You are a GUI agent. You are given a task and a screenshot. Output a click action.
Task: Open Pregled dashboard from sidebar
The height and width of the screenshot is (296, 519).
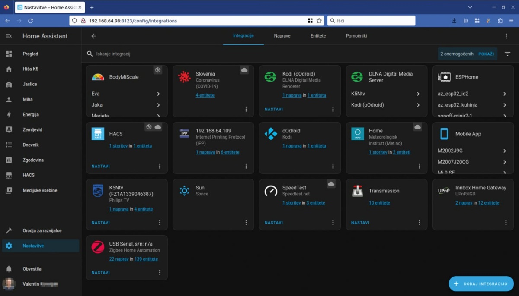41,54
